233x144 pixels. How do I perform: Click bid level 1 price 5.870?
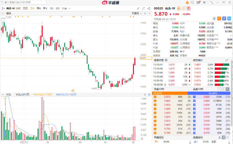tap(167, 97)
